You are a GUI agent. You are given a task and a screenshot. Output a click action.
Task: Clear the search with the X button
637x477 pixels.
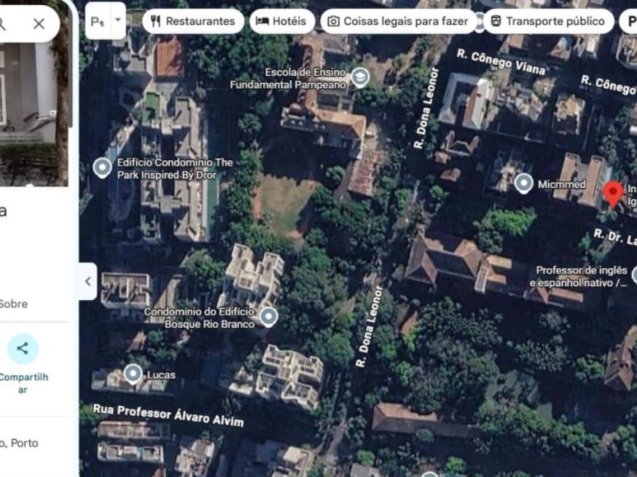coord(39,23)
